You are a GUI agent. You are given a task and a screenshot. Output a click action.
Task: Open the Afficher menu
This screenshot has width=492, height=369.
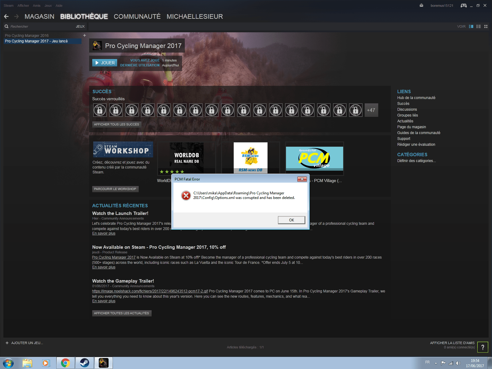[23, 6]
